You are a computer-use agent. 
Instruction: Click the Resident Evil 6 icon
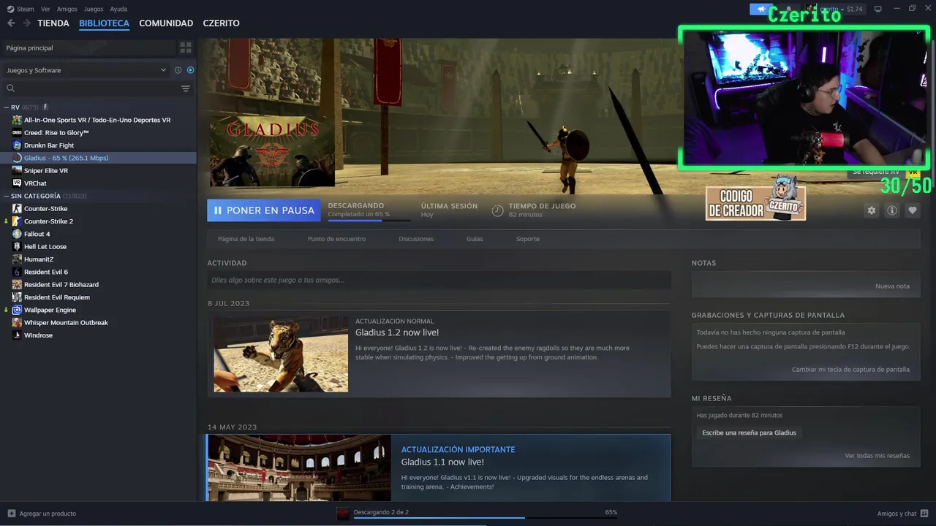(x=17, y=272)
